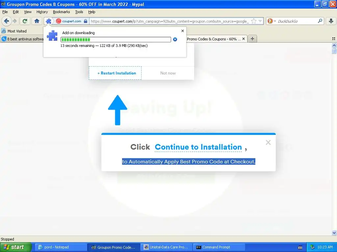
Task: Click the tab groups grid icon
Action: pyautogui.click(x=334, y=39)
